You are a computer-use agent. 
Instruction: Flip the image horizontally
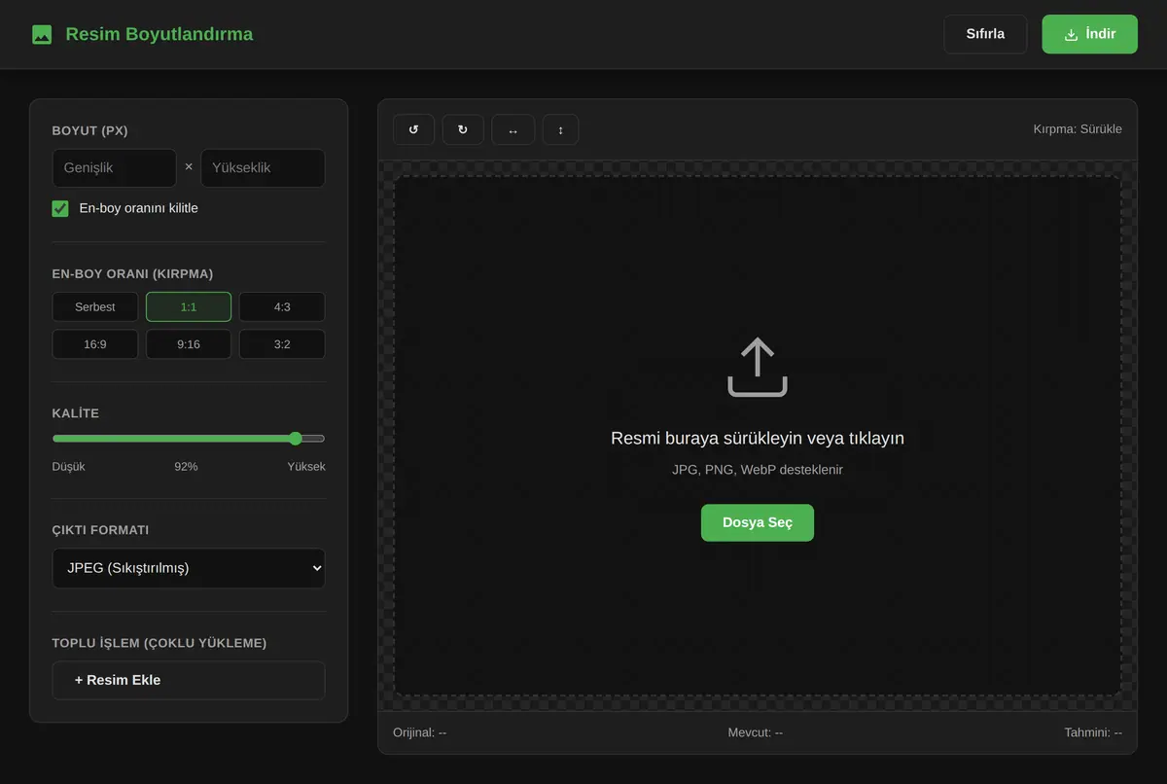coord(513,129)
